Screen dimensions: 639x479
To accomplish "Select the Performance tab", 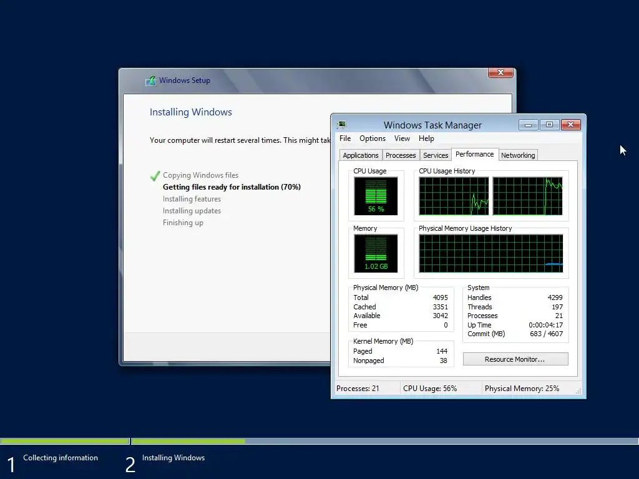I will click(474, 155).
